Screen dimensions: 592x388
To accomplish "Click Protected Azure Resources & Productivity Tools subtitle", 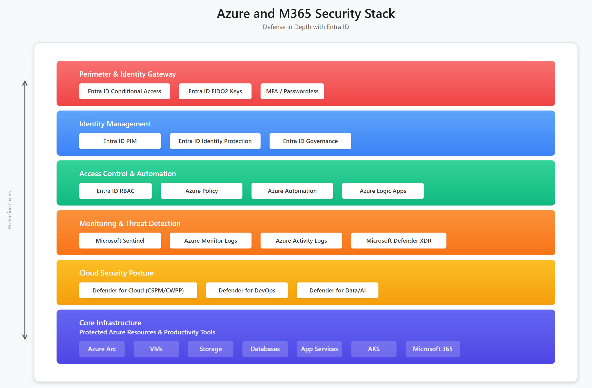I will [147, 332].
